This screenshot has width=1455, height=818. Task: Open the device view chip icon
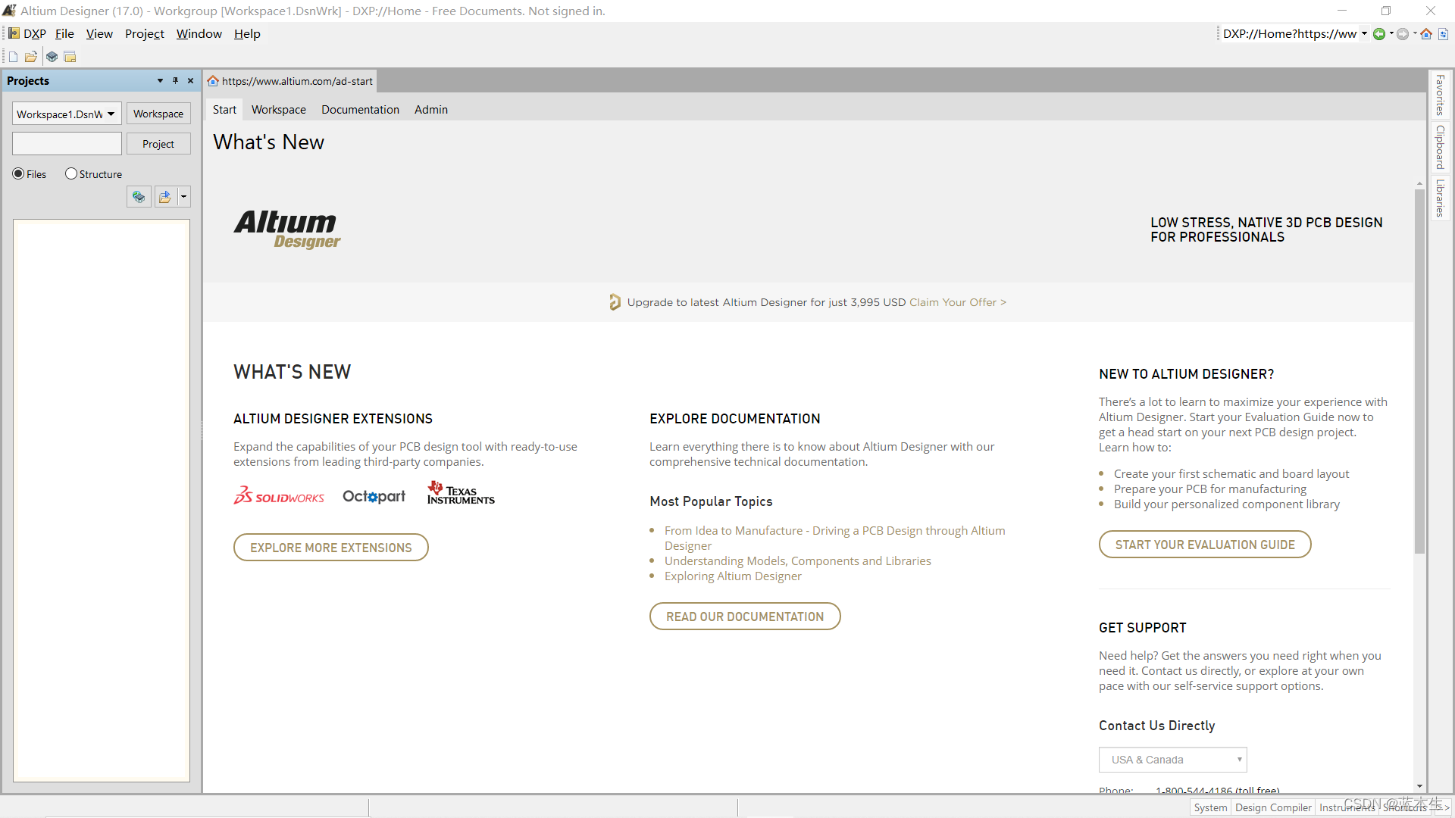pyautogui.click(x=52, y=57)
